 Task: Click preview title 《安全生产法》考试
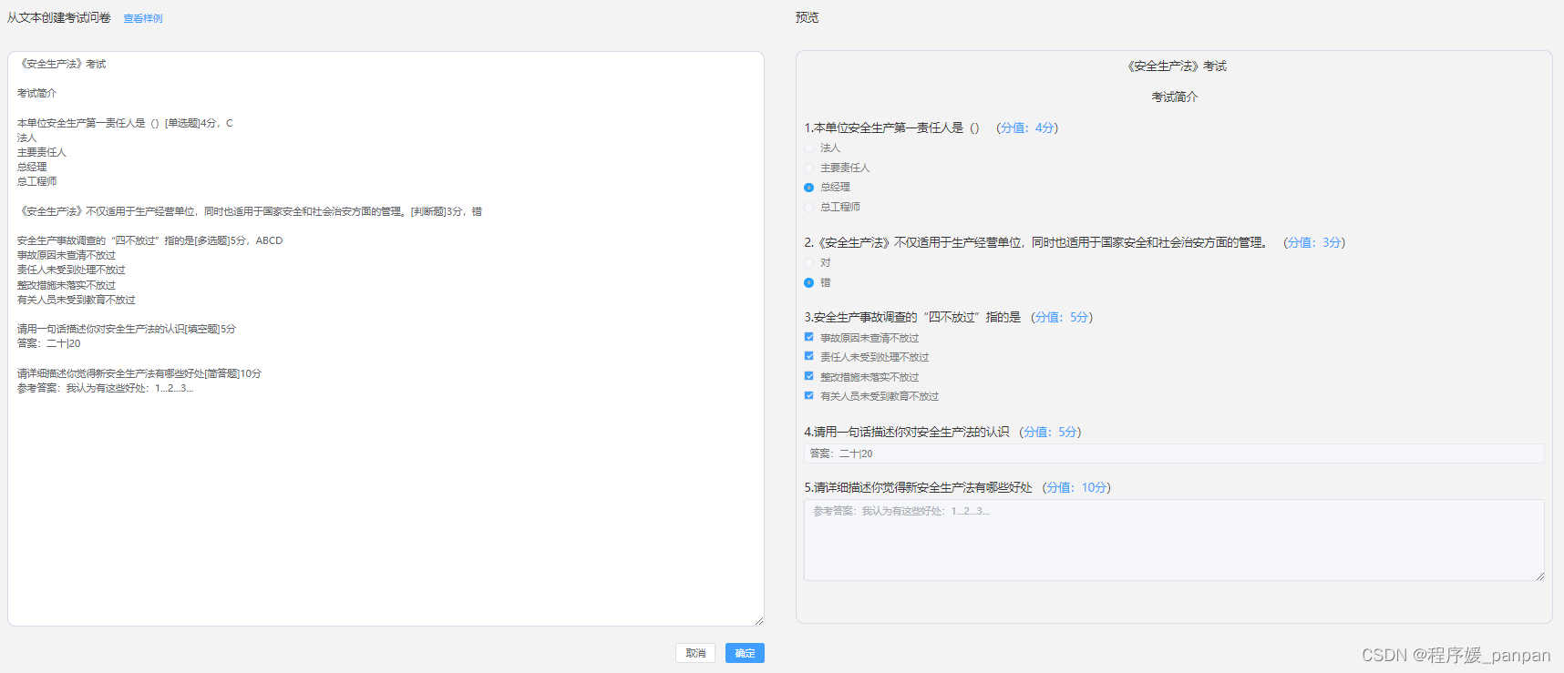pos(1175,66)
